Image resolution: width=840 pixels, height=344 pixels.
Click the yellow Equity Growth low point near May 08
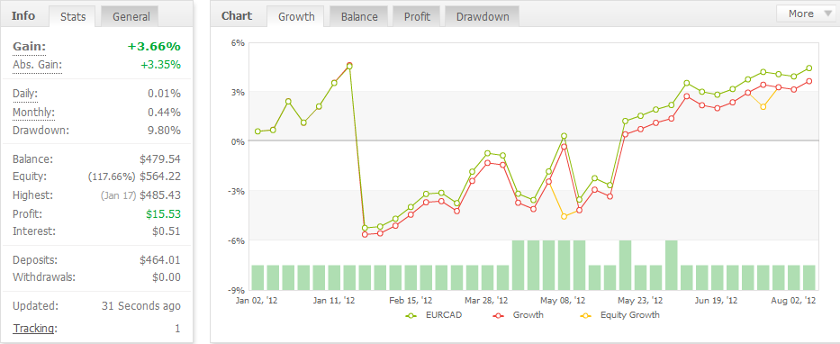(565, 216)
